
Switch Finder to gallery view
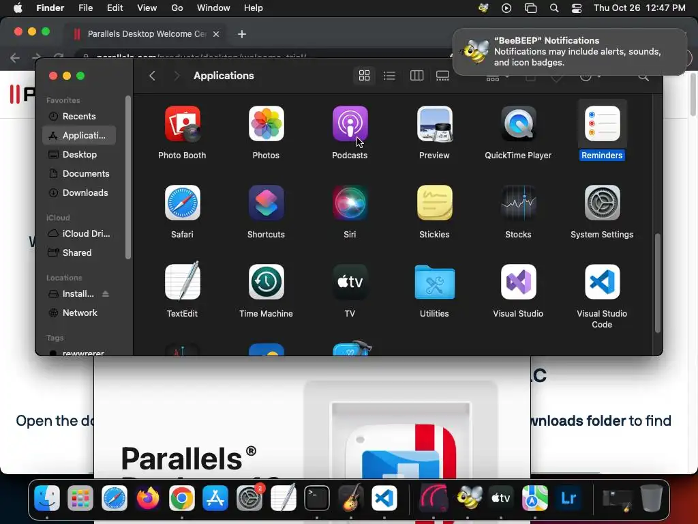442,76
